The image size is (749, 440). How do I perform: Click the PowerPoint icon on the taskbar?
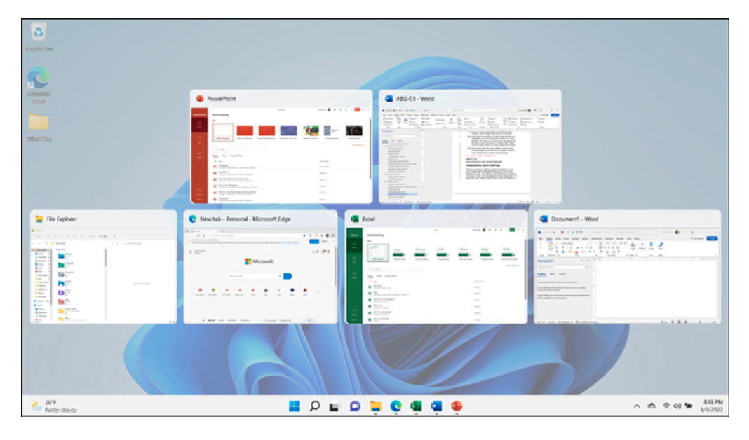coord(457,406)
